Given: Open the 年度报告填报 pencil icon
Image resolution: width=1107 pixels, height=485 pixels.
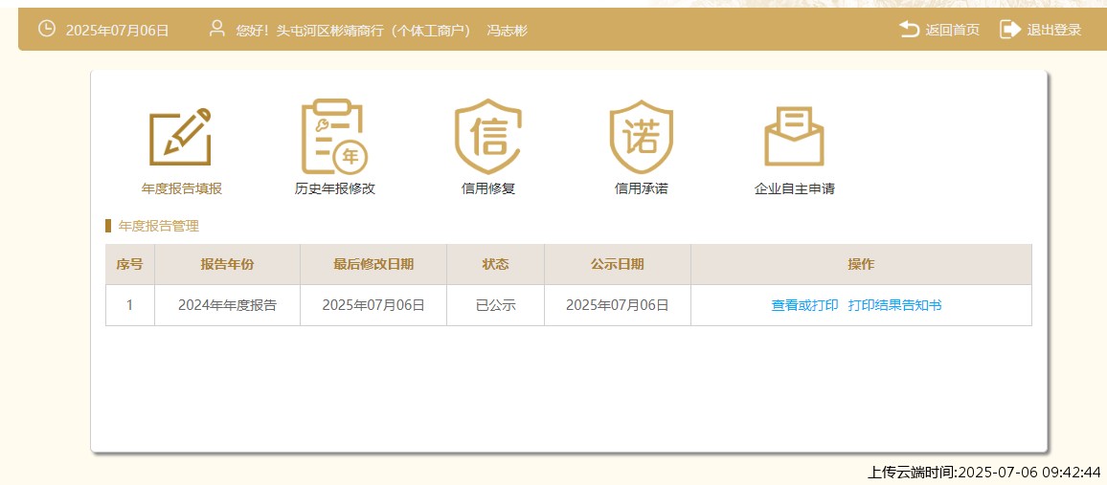Looking at the screenshot, I should coord(180,137).
